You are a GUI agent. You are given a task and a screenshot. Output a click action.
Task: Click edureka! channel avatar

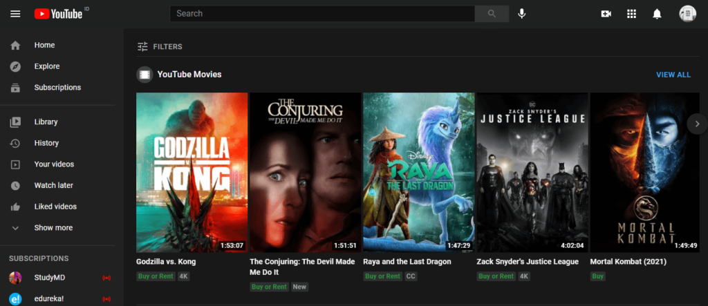coord(15,299)
